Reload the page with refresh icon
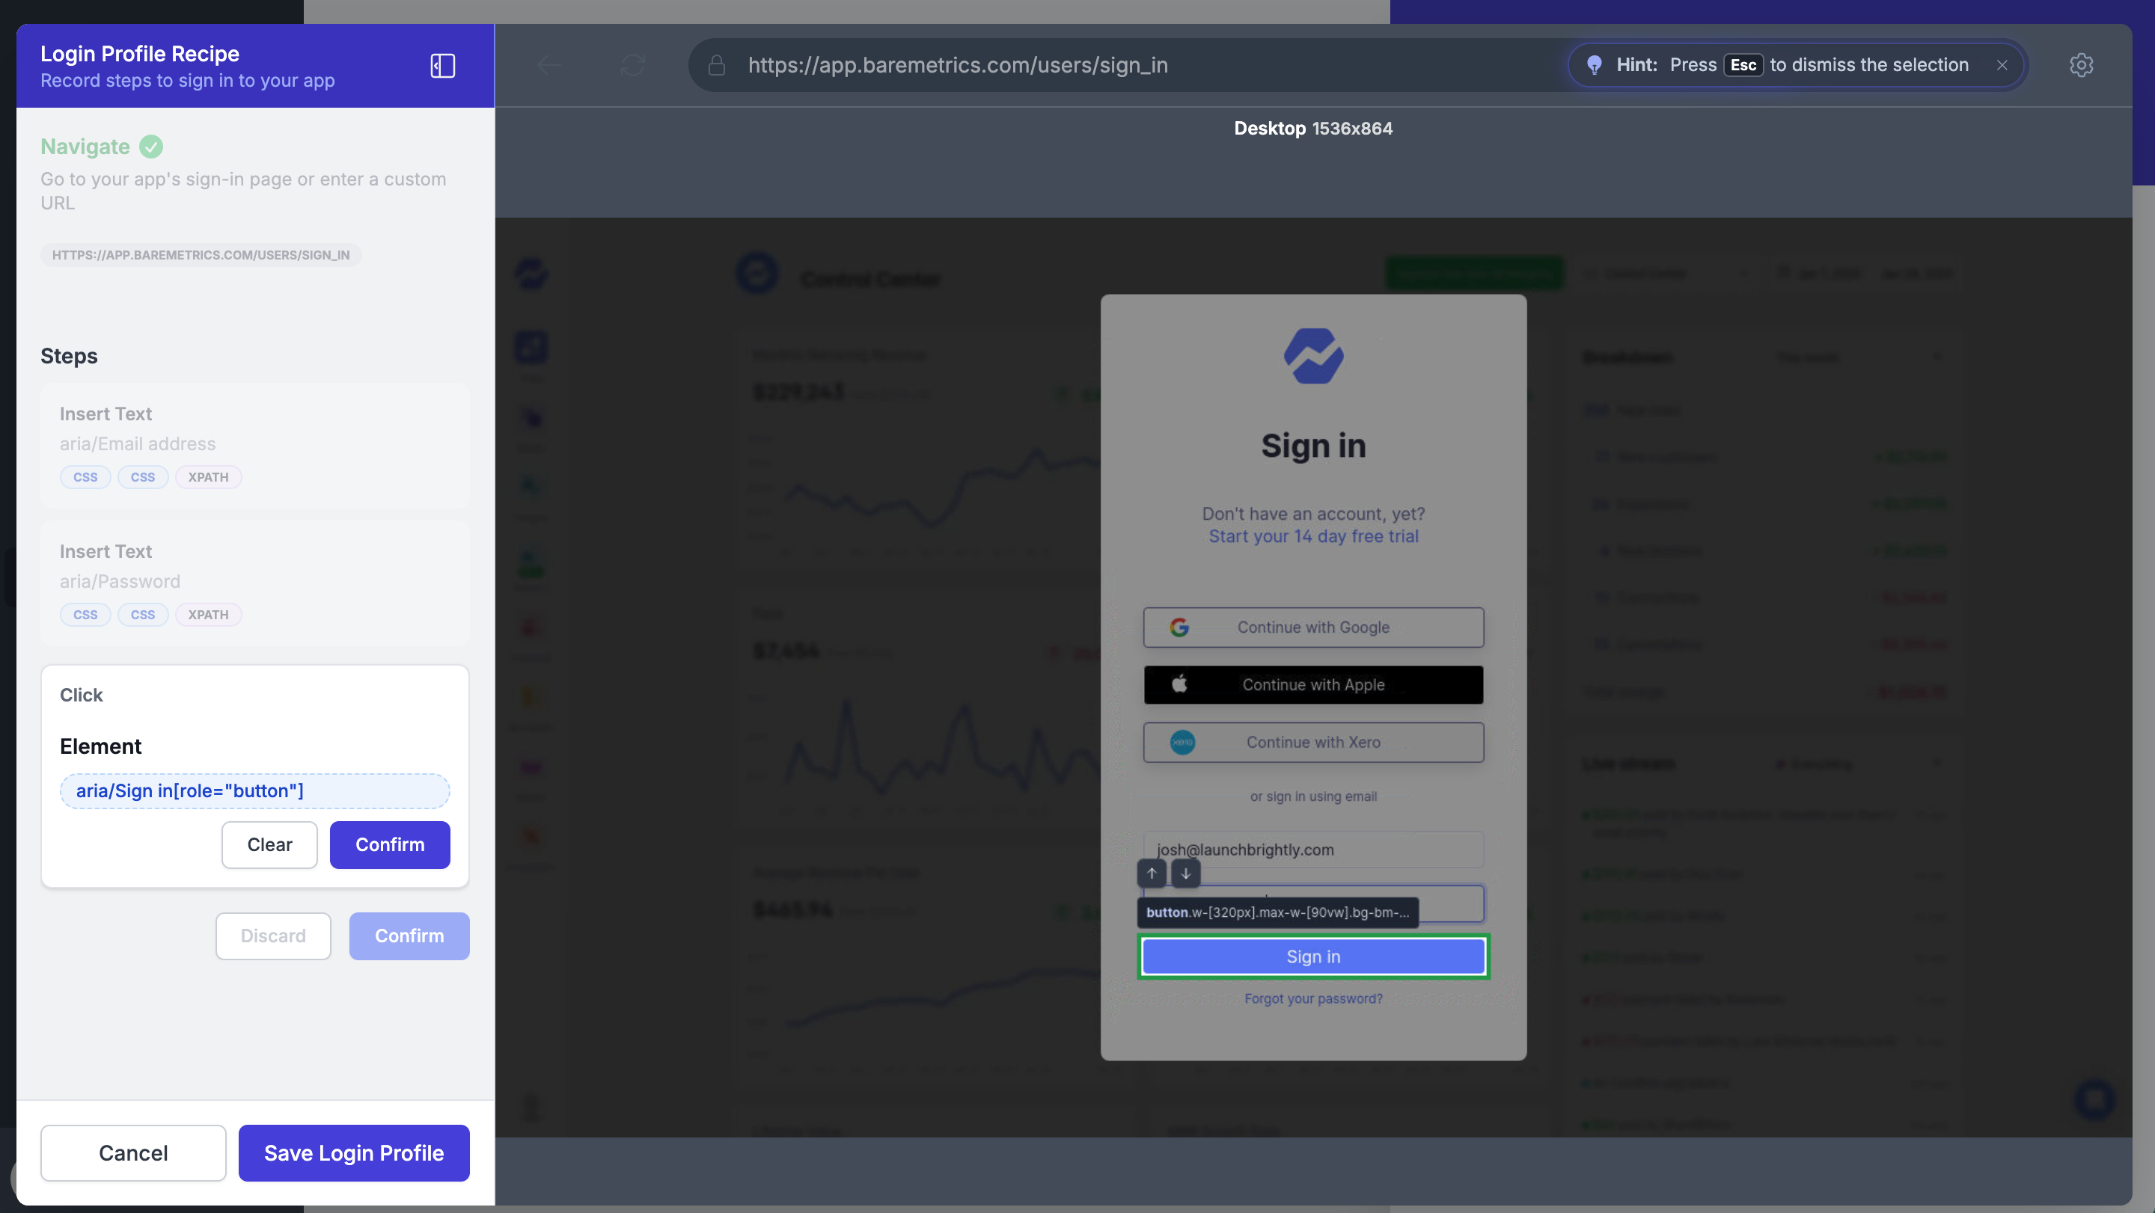Viewport: 2155px width, 1213px height. point(632,65)
